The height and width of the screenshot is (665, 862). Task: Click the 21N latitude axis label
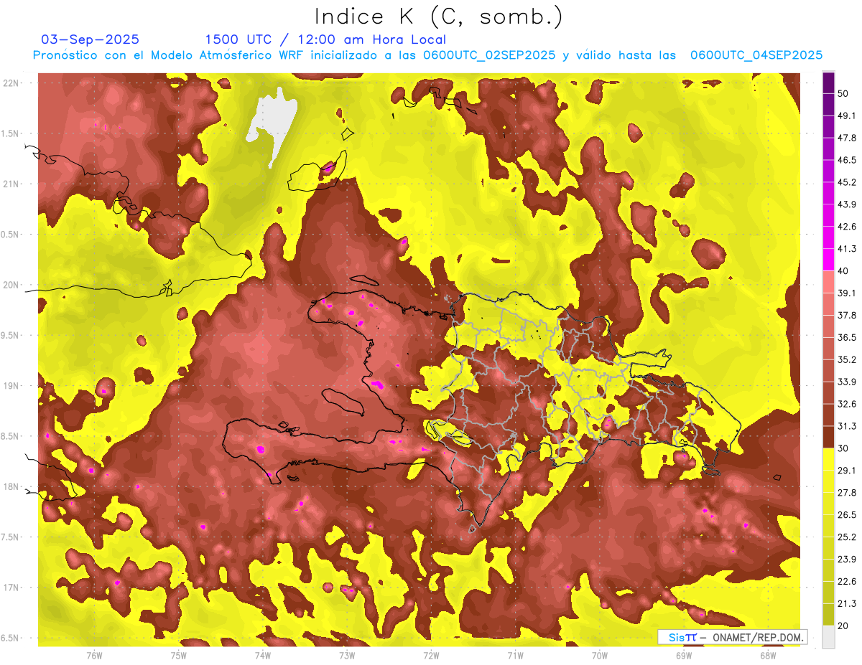12,184
